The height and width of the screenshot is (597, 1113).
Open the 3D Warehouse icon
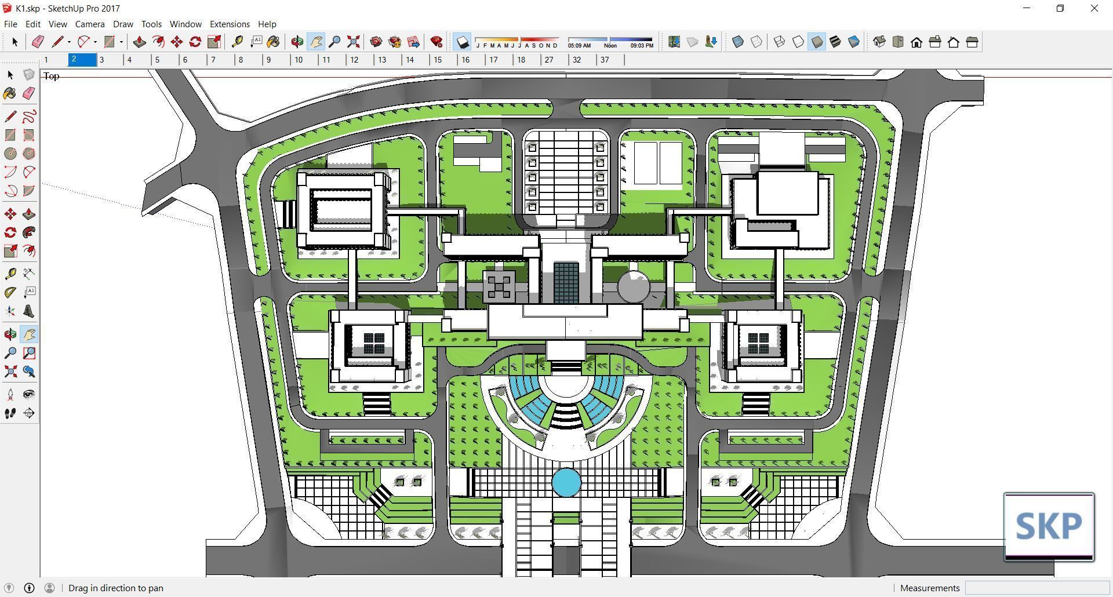pos(376,42)
